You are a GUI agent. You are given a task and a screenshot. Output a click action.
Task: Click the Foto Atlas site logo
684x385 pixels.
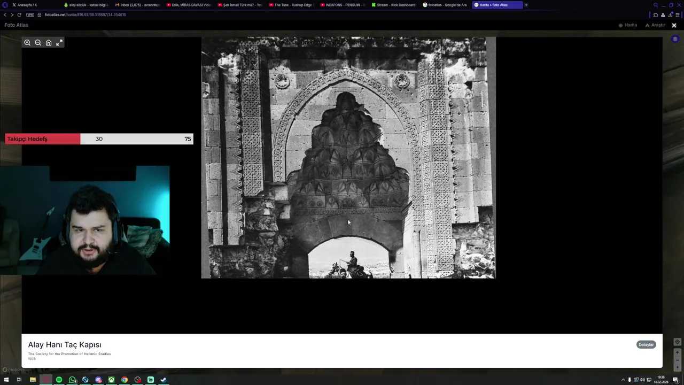[17, 25]
